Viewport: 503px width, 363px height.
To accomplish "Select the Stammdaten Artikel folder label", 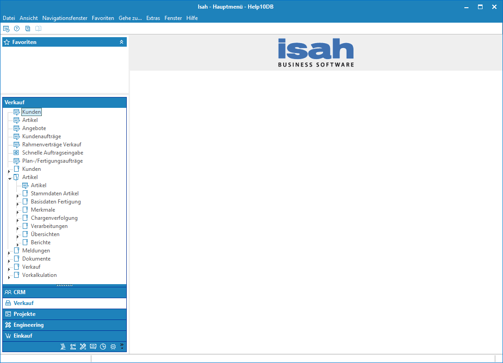I will click(55, 194).
